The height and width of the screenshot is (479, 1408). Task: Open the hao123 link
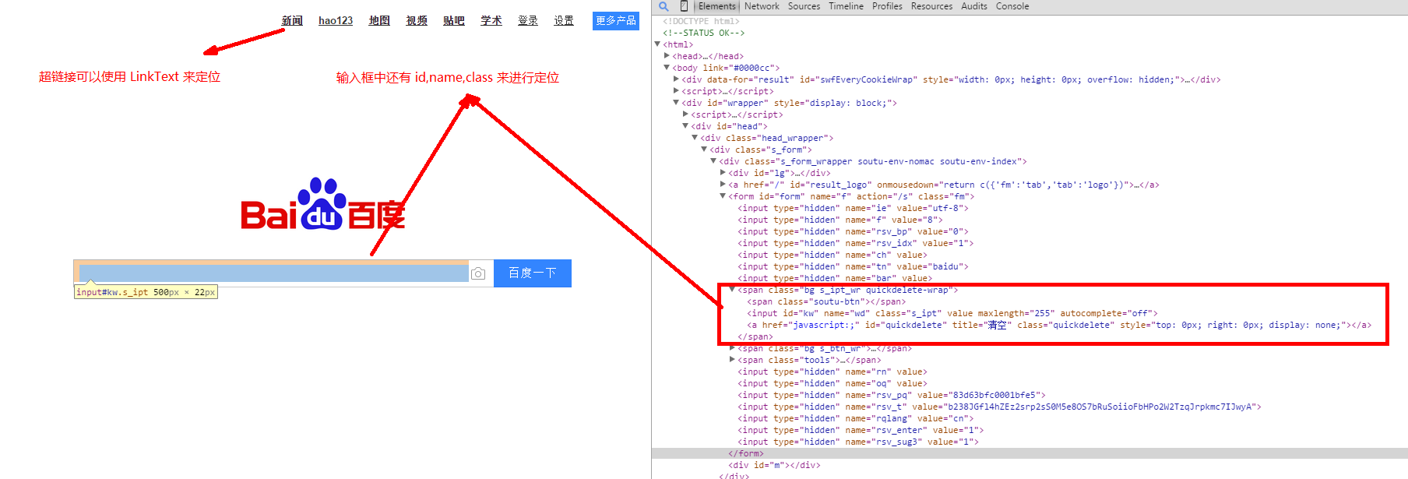[336, 20]
